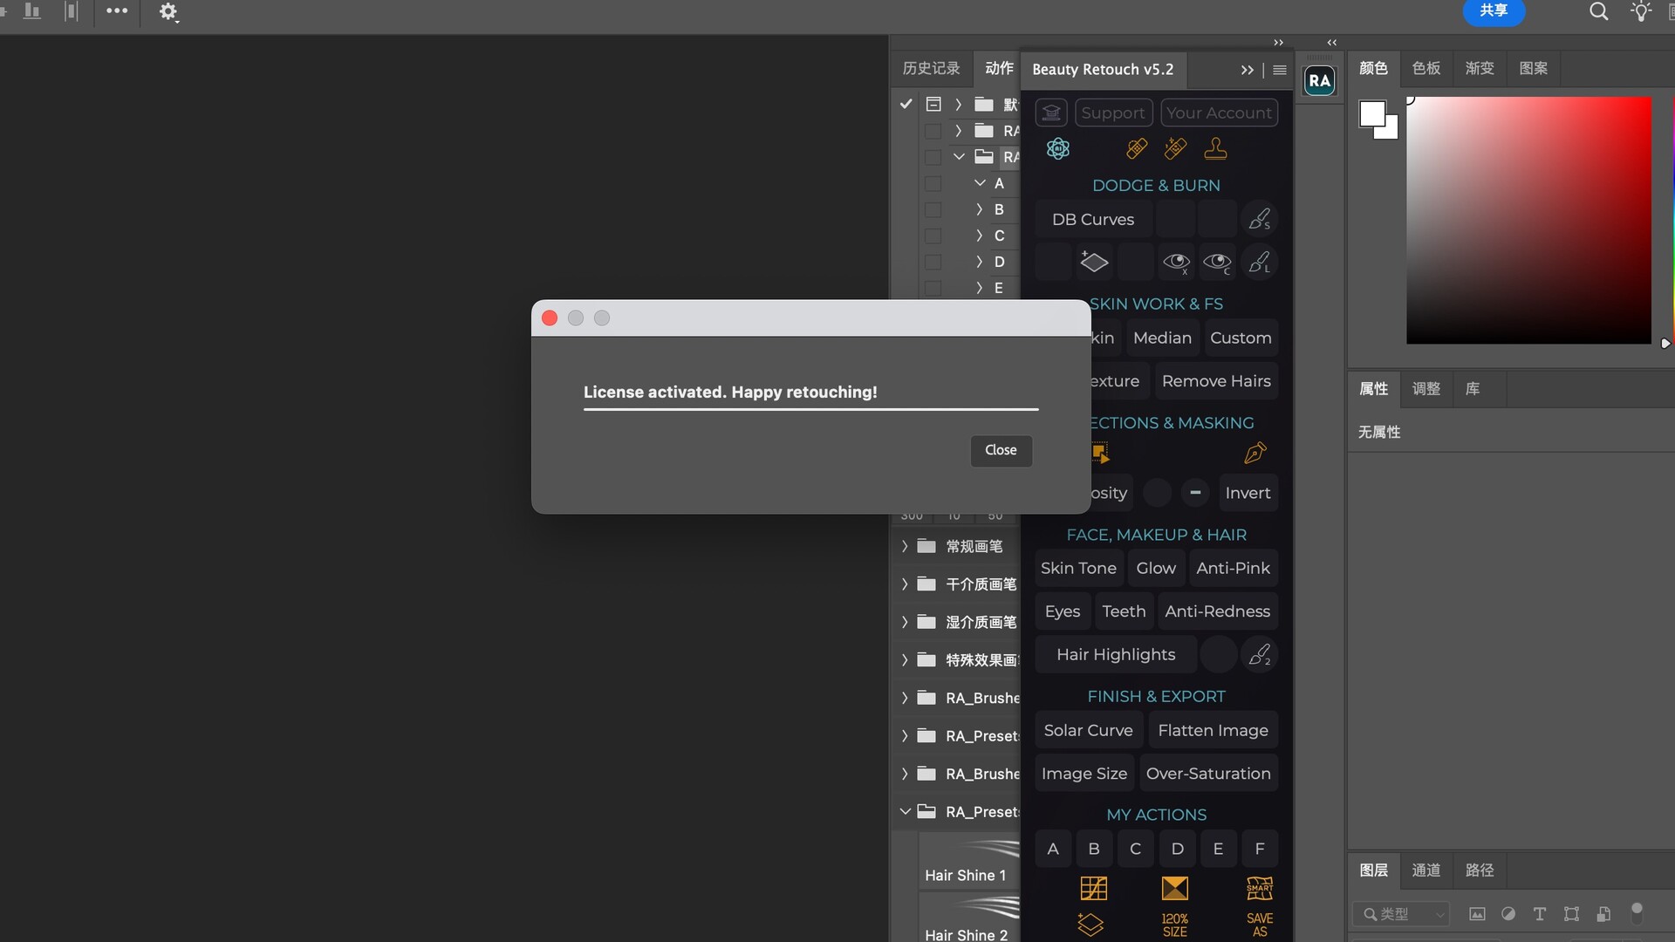Click the graduation cap tutorials icon
The height and width of the screenshot is (942, 1675).
click(1051, 113)
